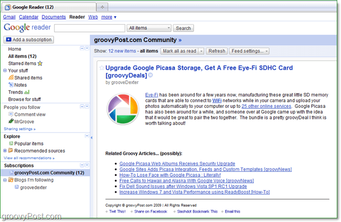Open the 25 other online services link
The height and width of the screenshot is (222, 341).
[266, 106]
